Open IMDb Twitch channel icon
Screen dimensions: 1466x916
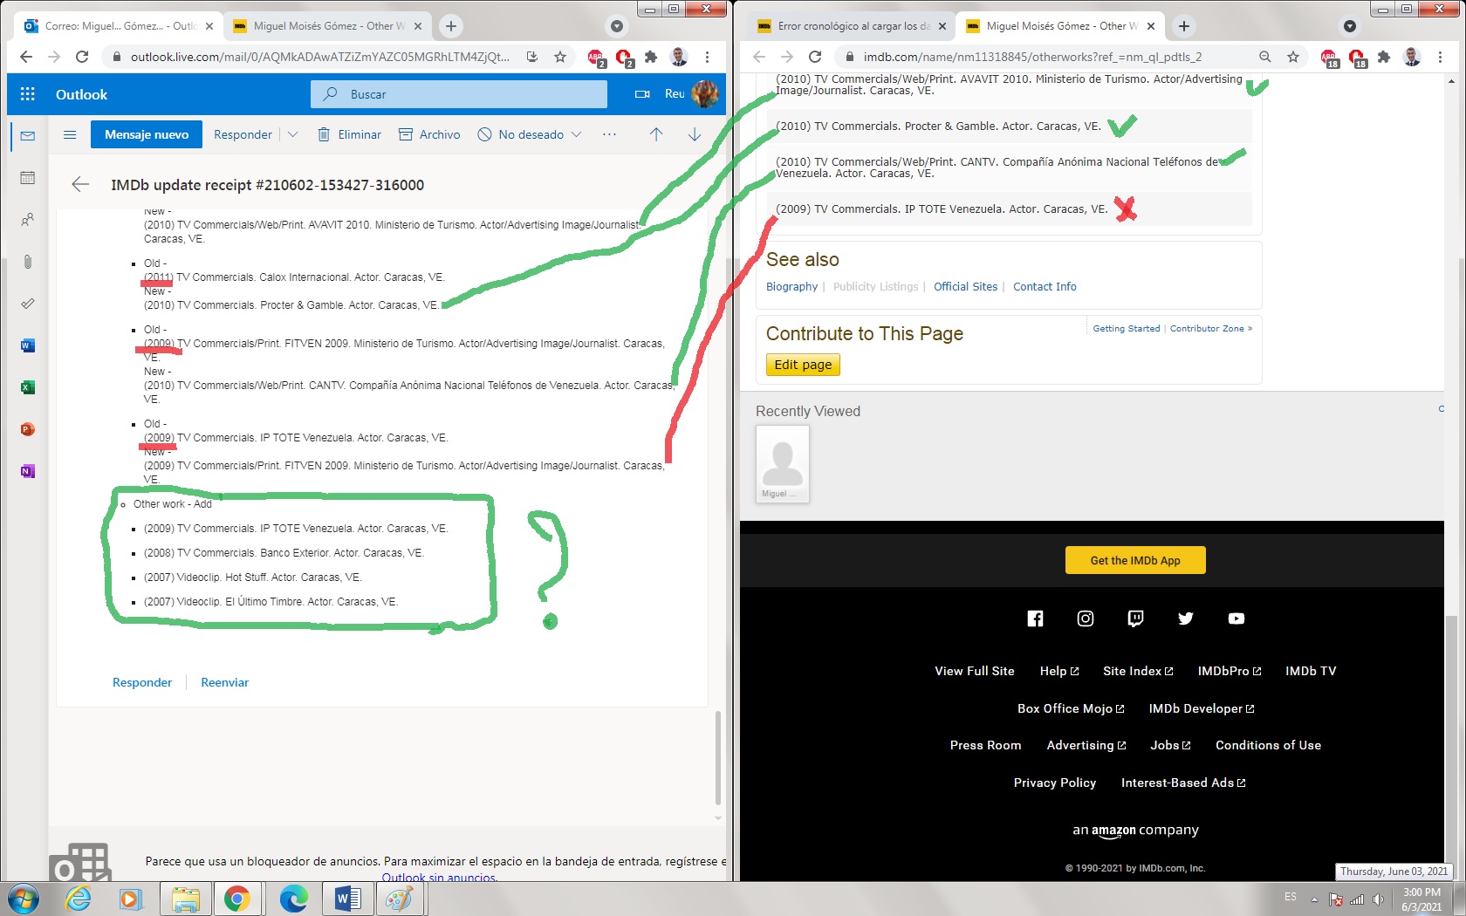tap(1135, 619)
